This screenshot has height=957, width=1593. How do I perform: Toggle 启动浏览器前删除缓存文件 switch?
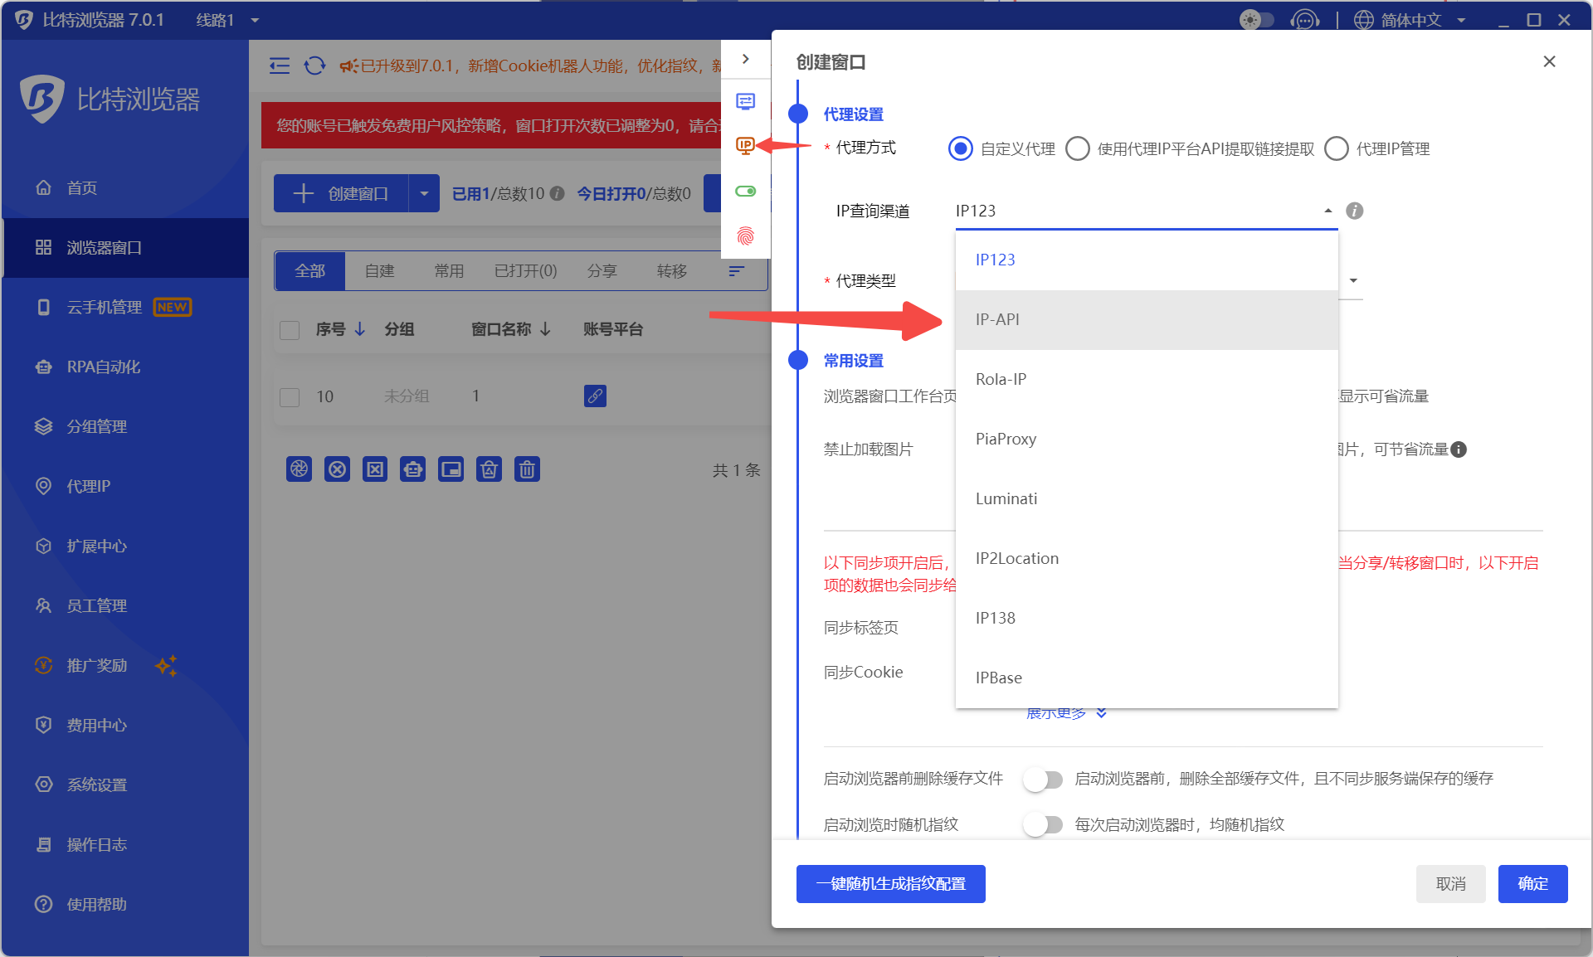click(1043, 780)
